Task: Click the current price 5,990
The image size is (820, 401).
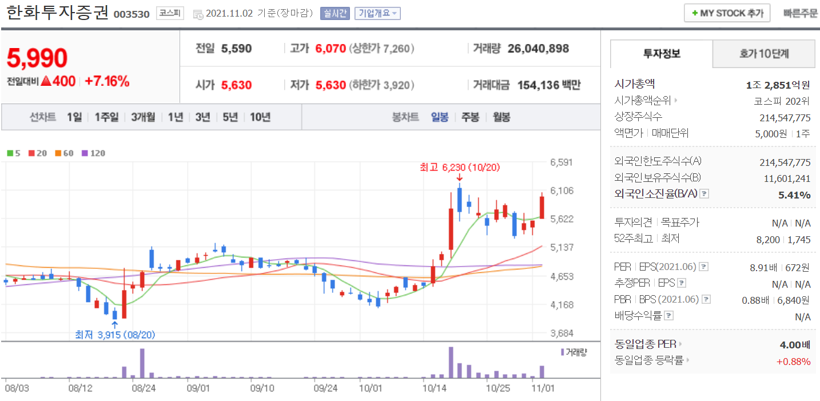Action: point(38,58)
